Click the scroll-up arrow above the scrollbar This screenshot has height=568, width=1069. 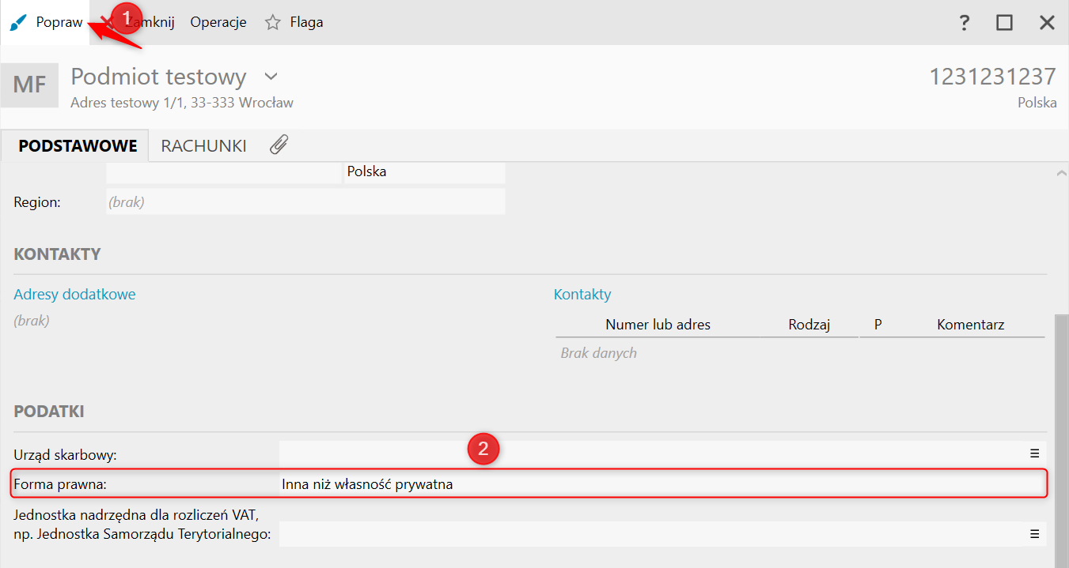coord(1061,172)
